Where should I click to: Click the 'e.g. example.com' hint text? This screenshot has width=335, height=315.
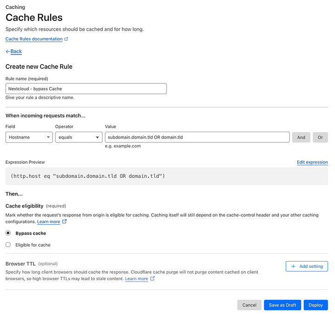(x=123, y=146)
